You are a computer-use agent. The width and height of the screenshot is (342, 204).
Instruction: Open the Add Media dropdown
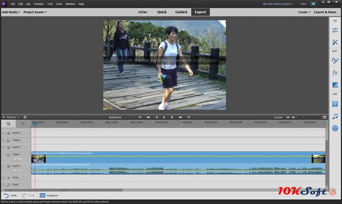click(x=11, y=12)
